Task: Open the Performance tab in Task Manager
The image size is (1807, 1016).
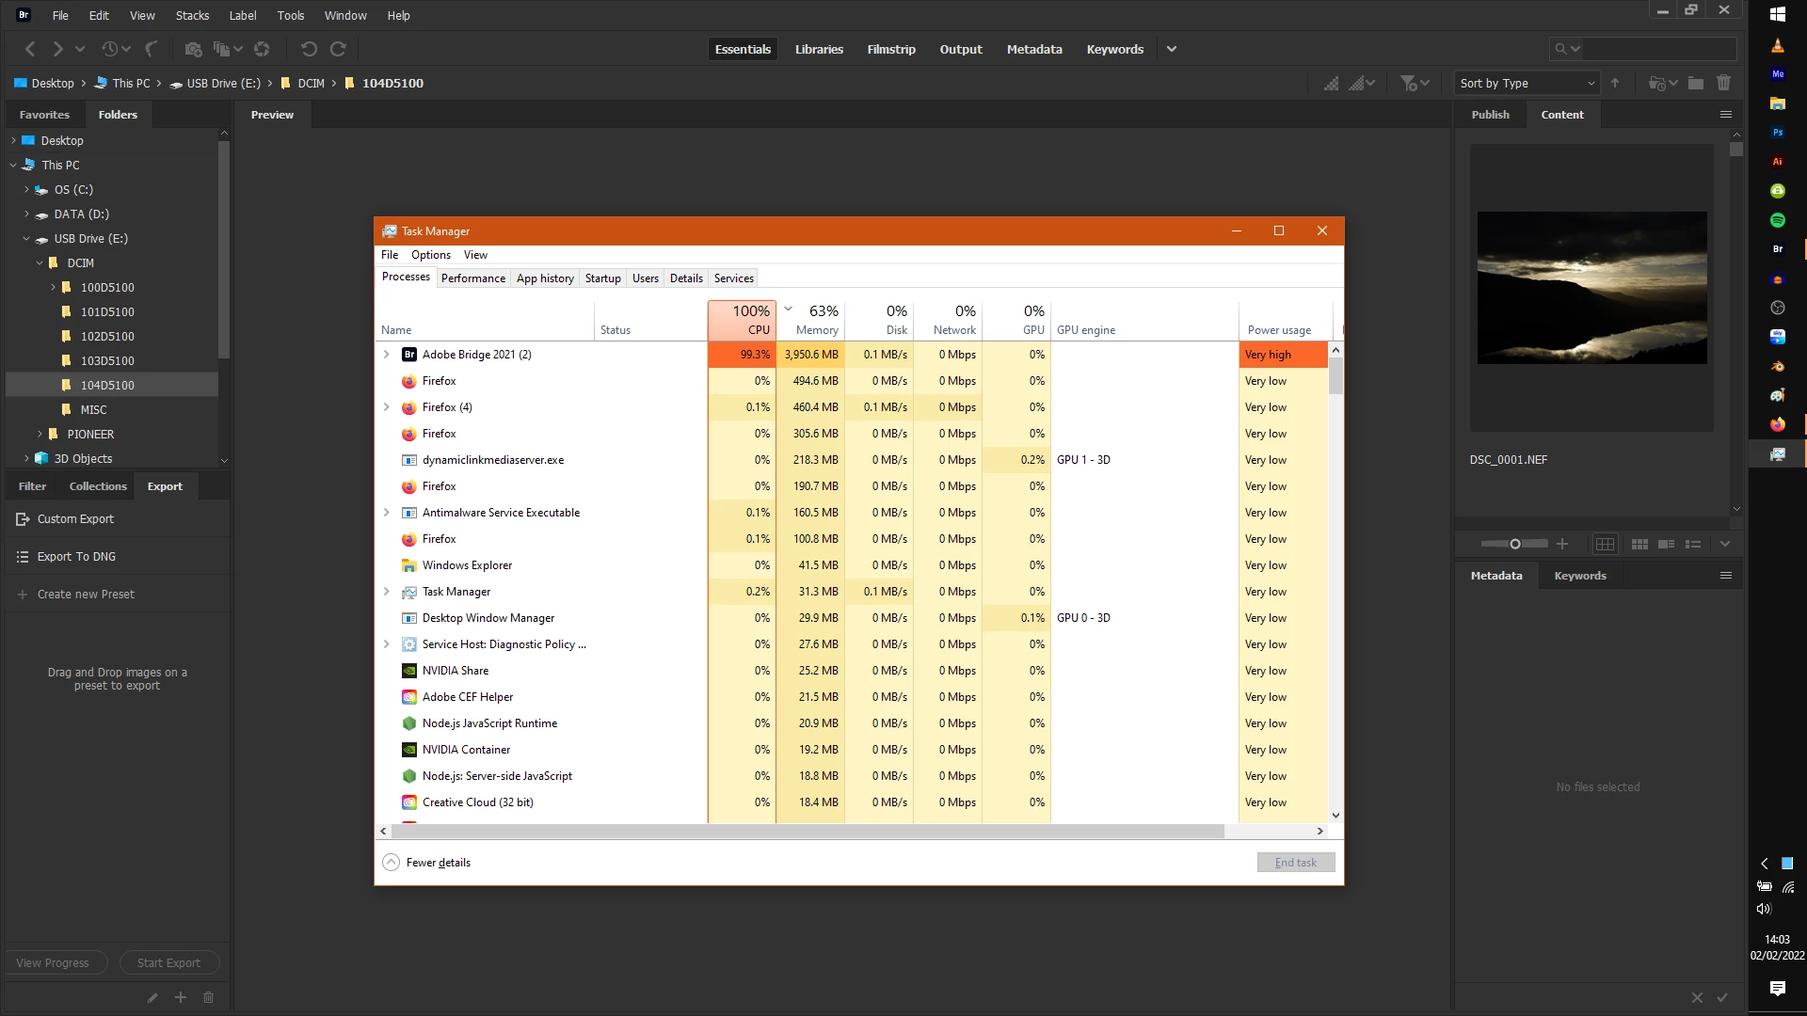Action: [472, 278]
